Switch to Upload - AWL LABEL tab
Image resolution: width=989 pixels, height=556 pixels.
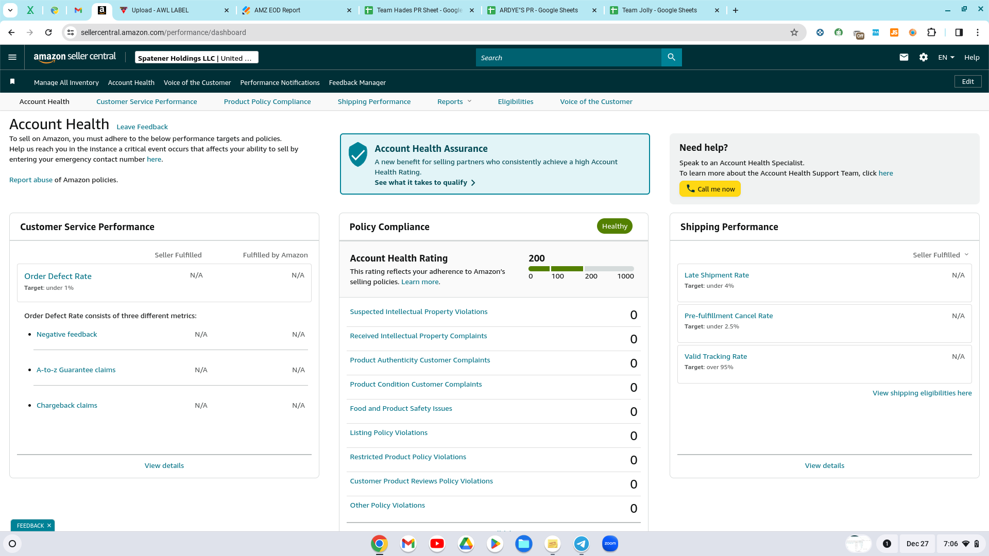pos(174,10)
